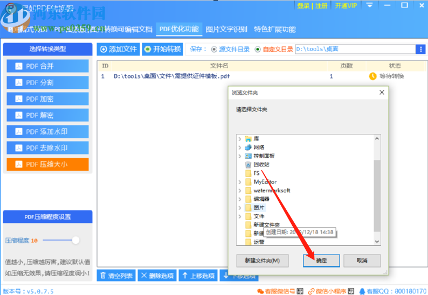Click folder tree scrollbar up arrow

click(x=377, y=138)
